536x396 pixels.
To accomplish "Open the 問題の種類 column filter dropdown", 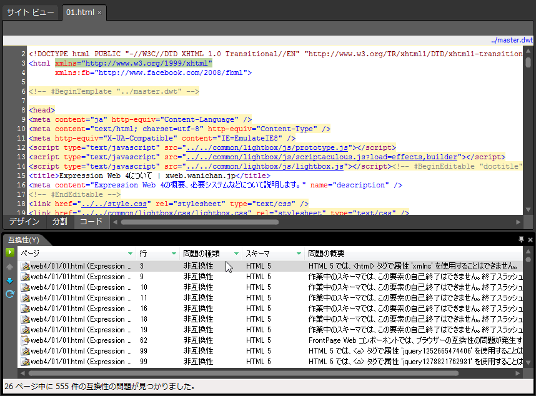I will coord(236,254).
